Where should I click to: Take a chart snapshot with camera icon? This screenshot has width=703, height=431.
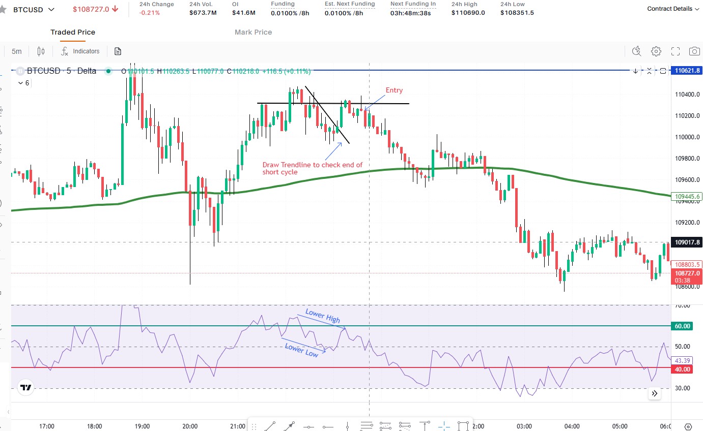[x=694, y=51]
